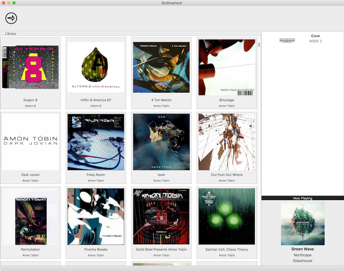Click Splinter Cell: Chaos Theory title text

pos(227,250)
